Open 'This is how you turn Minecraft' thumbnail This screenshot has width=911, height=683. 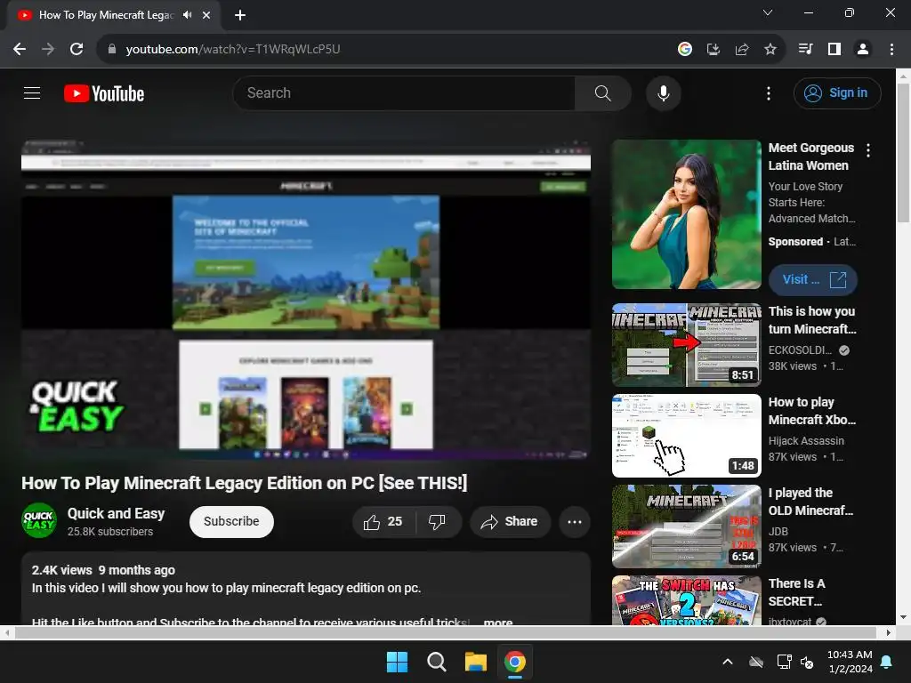686,345
